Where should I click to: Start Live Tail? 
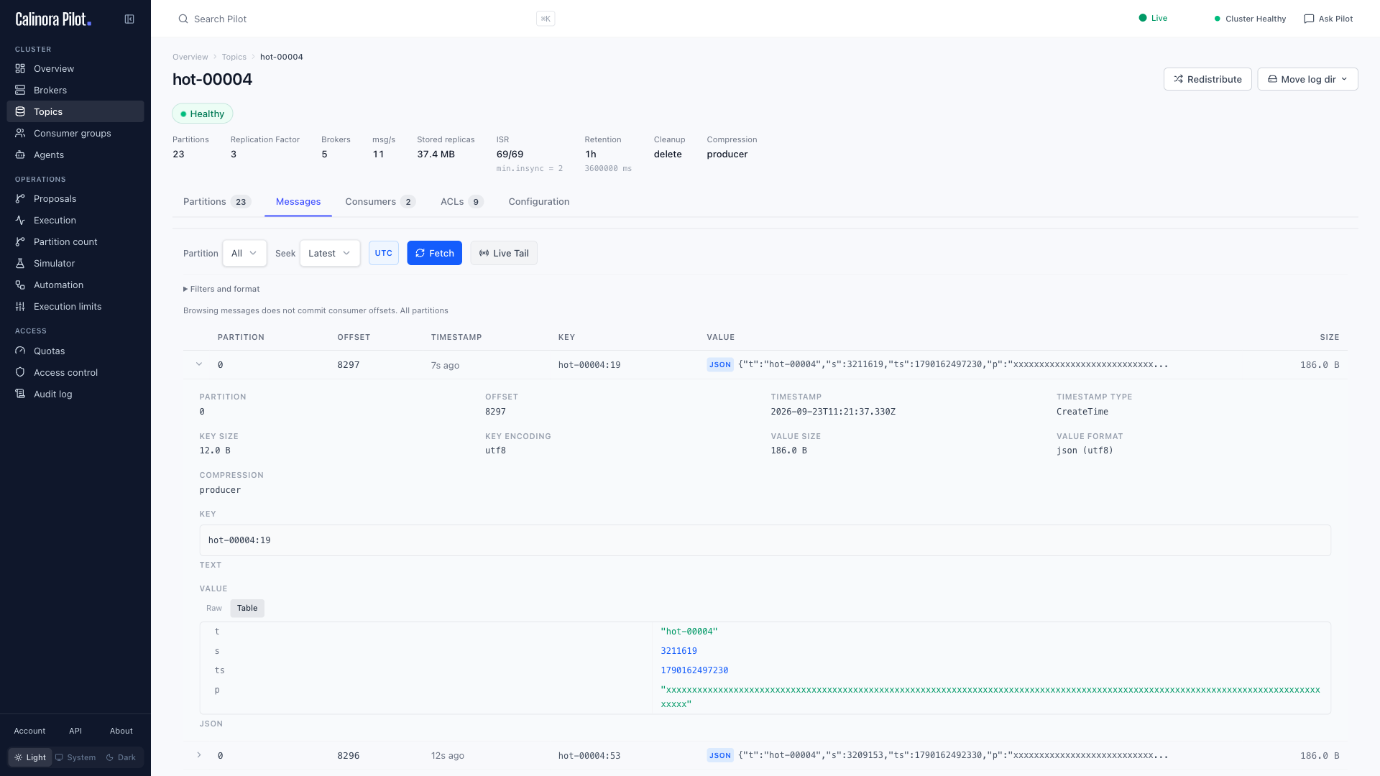coord(504,253)
